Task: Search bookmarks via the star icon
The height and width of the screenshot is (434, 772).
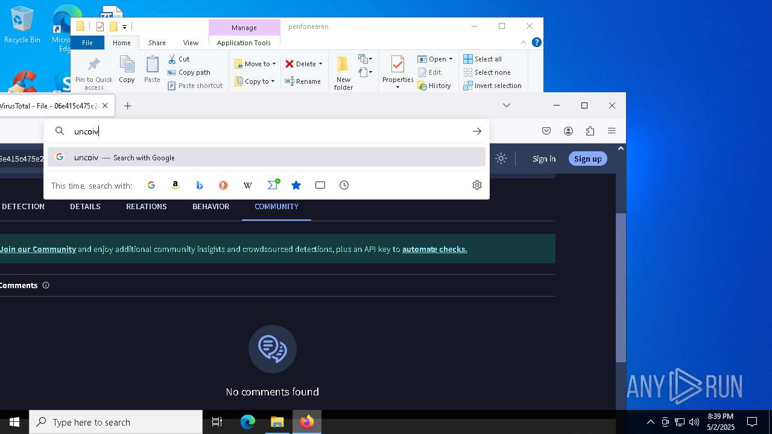Action: tap(296, 185)
